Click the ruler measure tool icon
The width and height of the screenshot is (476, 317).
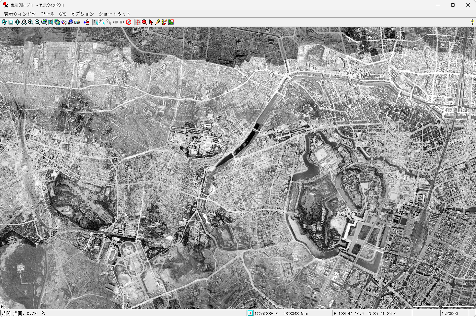pos(164,22)
